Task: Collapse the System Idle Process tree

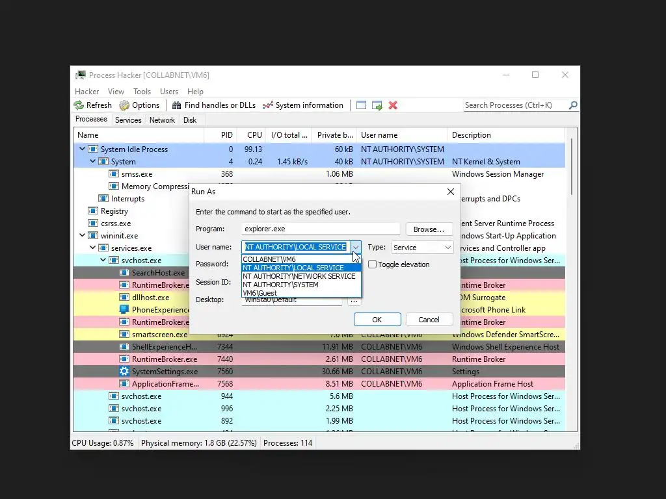Action: [83, 149]
